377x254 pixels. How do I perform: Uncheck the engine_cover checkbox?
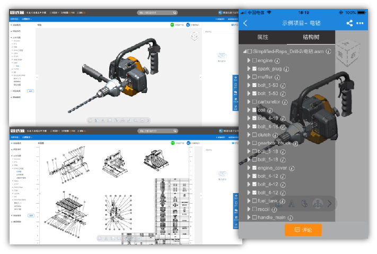(255, 168)
